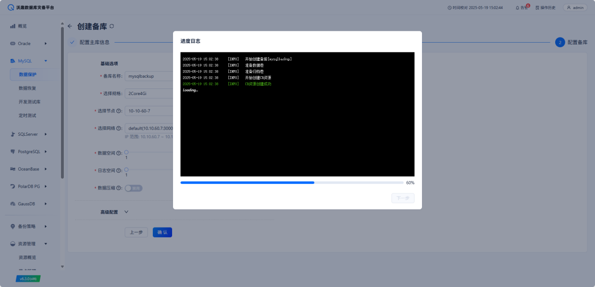Click the help icon beside 日志空间

pyautogui.click(x=119, y=170)
